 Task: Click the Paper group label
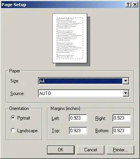pyautogui.click(x=15, y=71)
